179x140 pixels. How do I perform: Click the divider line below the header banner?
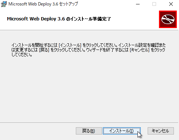pos(89,30)
